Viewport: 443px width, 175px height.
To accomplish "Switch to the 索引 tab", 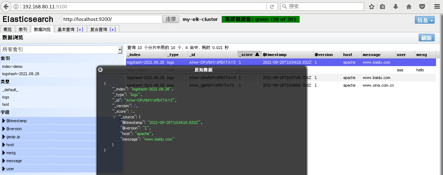I will click(23, 30).
